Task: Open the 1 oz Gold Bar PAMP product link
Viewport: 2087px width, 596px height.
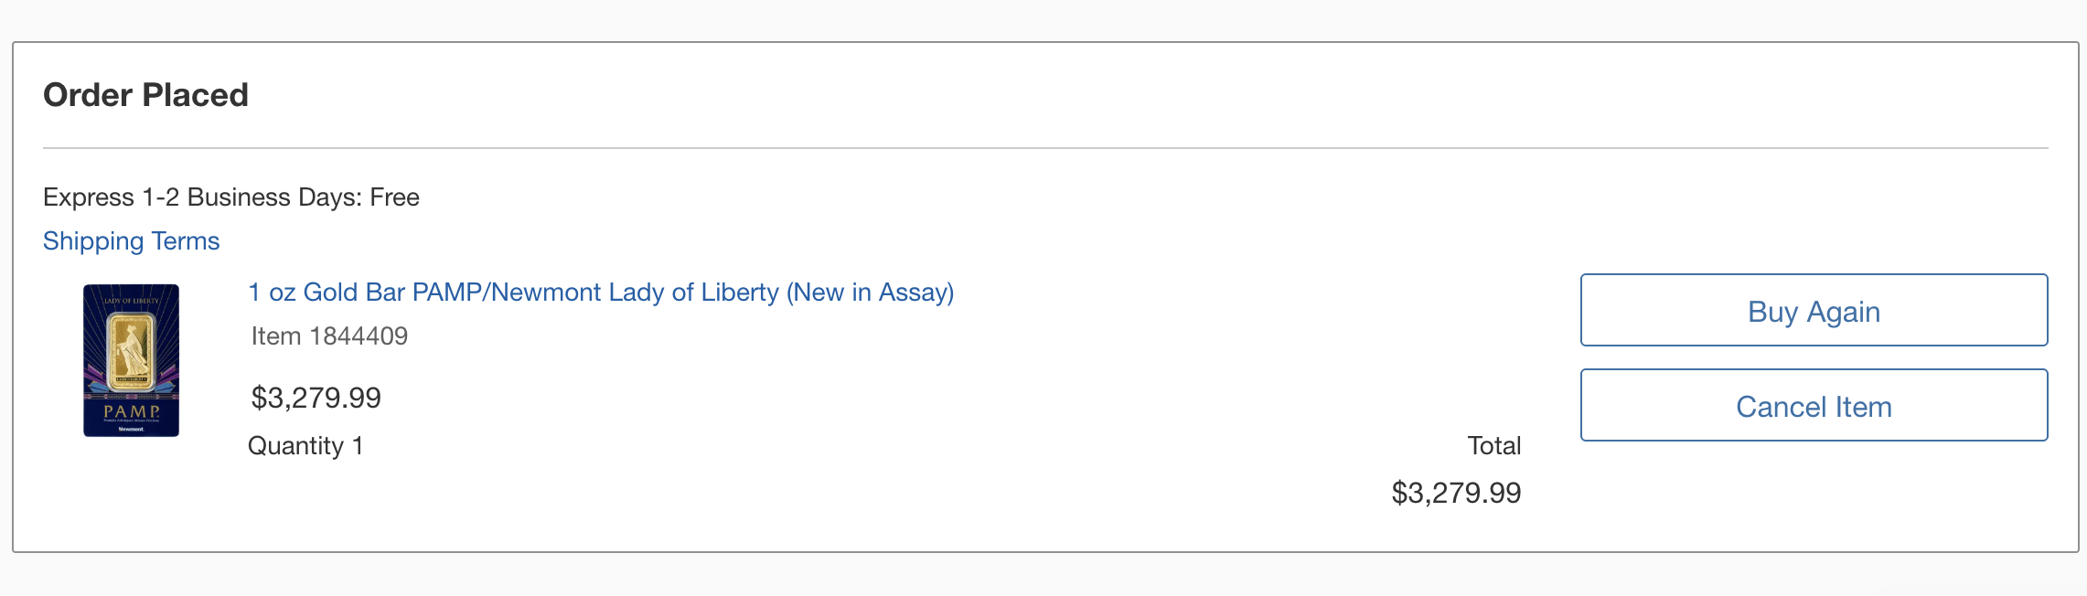Action: pyautogui.click(x=600, y=293)
